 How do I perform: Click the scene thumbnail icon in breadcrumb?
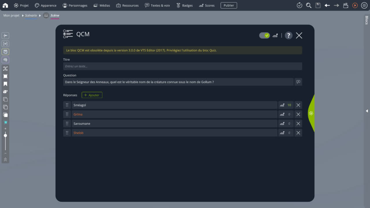(x=46, y=15)
